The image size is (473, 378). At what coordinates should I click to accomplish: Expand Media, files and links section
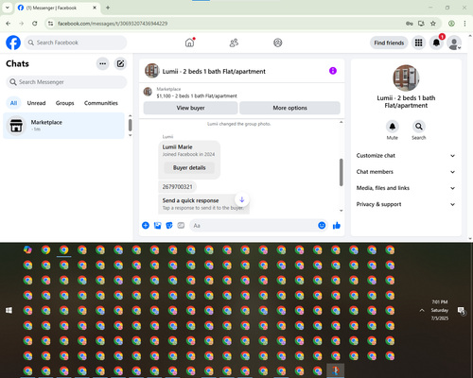coord(406,188)
